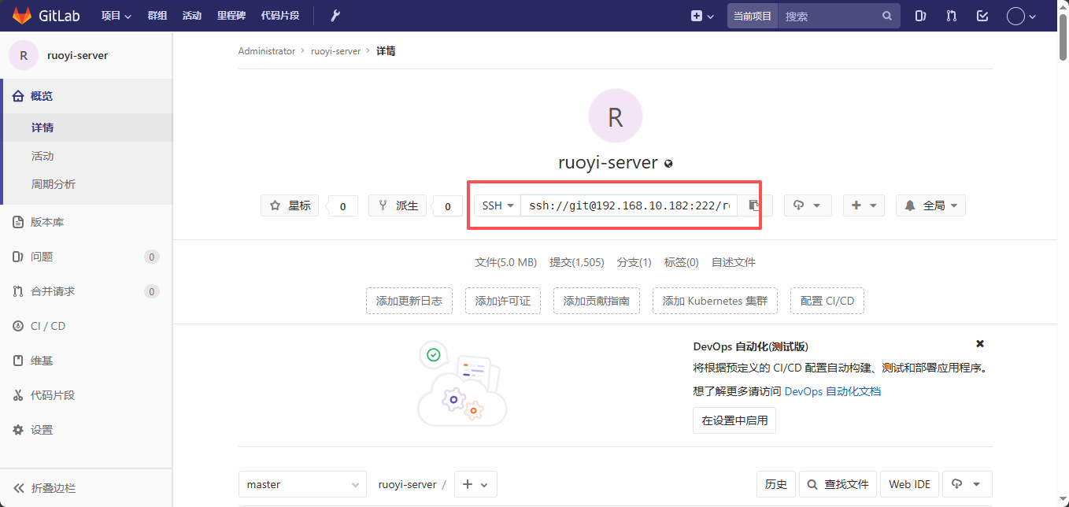
Task: Dismiss the DevOps banner with X
Action: [980, 344]
